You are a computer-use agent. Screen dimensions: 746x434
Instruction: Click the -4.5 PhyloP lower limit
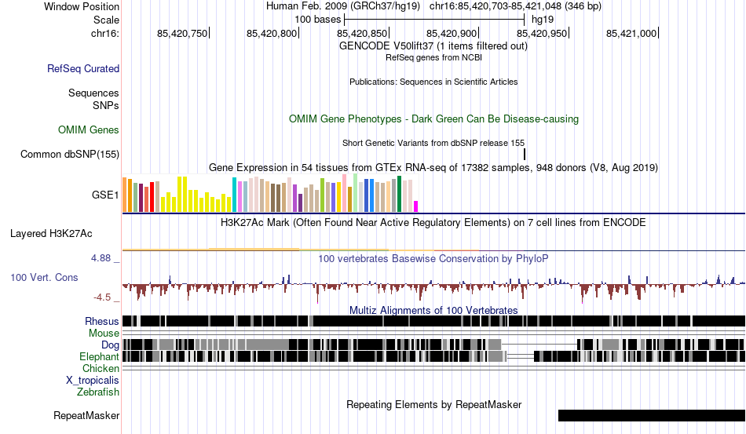point(102,297)
